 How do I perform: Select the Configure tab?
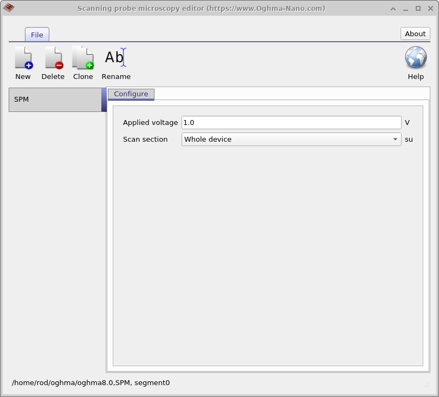point(131,94)
